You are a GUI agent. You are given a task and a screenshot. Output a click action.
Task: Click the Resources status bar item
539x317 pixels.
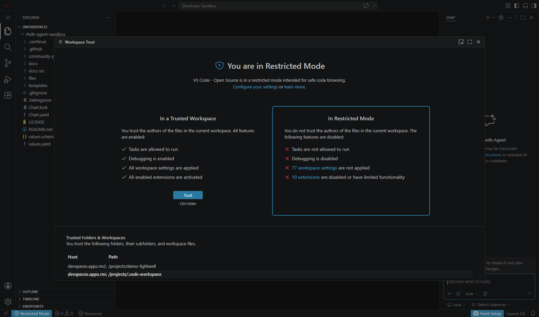[90, 313]
